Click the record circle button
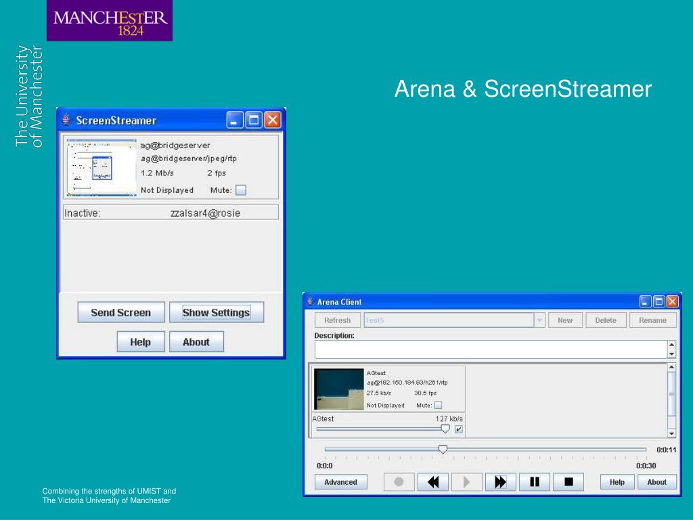Image resolution: width=693 pixels, height=520 pixels. coord(399,482)
